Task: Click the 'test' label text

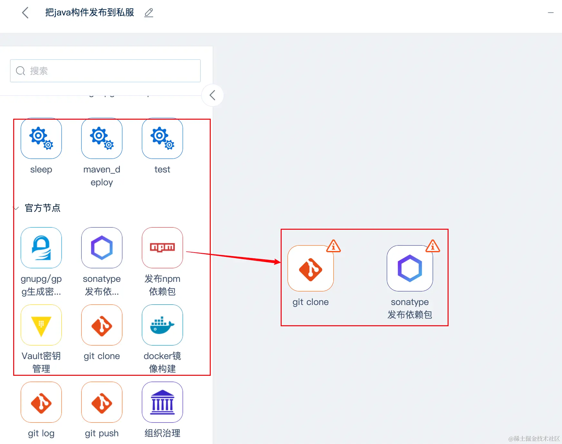Action: pyautogui.click(x=162, y=170)
